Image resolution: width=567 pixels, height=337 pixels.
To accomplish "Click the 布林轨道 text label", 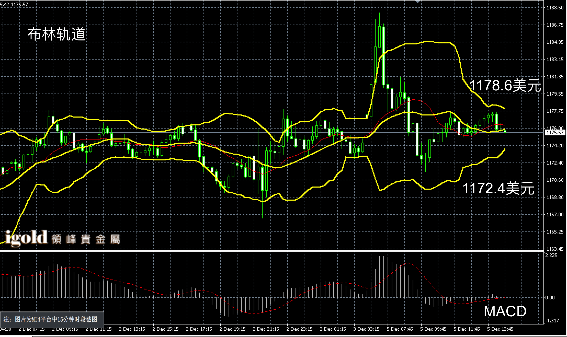I will (56, 34).
